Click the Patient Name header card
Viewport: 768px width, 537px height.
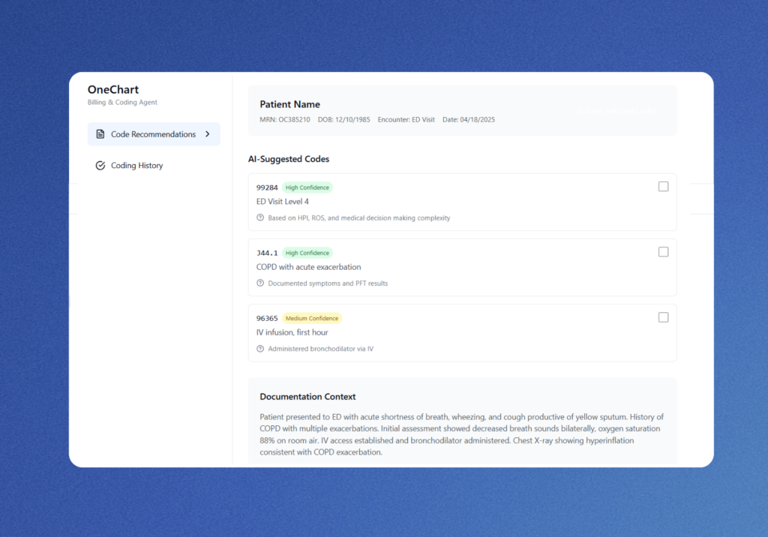pyautogui.click(x=463, y=110)
